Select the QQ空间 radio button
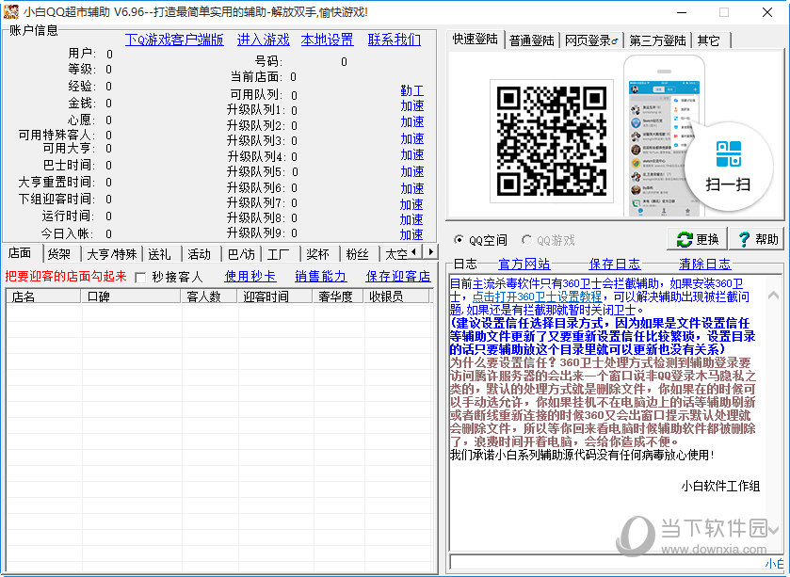Screen dimensions: 790x577 pos(459,240)
